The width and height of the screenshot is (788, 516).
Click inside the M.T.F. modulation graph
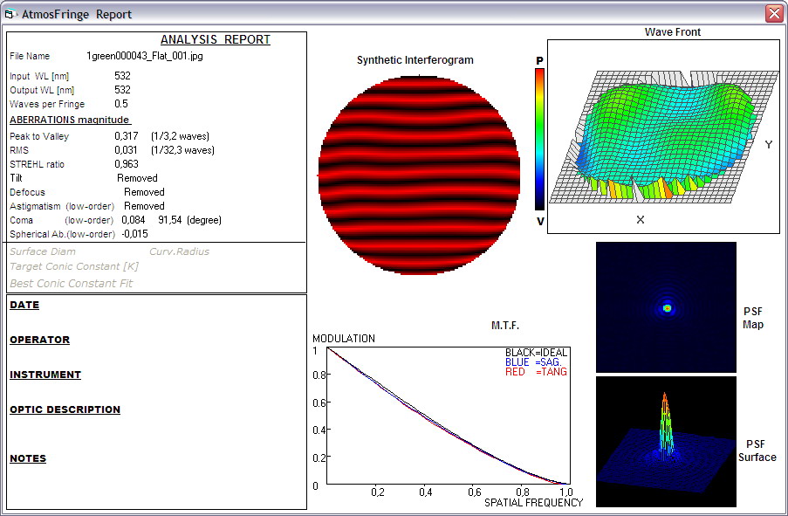point(449,416)
